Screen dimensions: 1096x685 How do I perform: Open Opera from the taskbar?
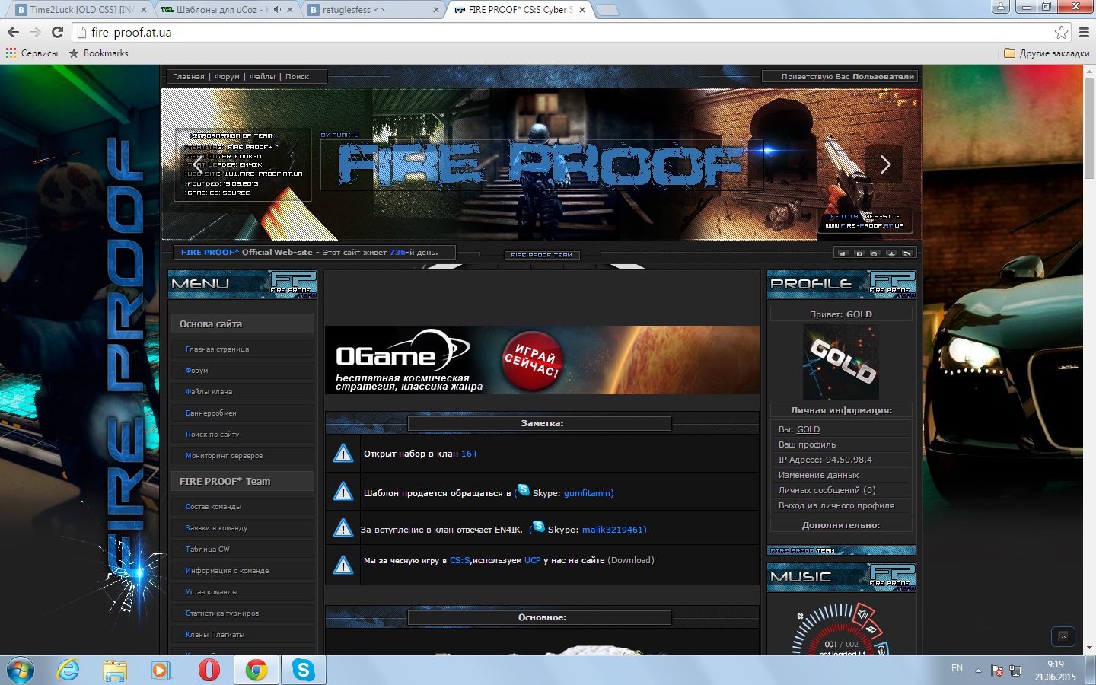(x=209, y=671)
